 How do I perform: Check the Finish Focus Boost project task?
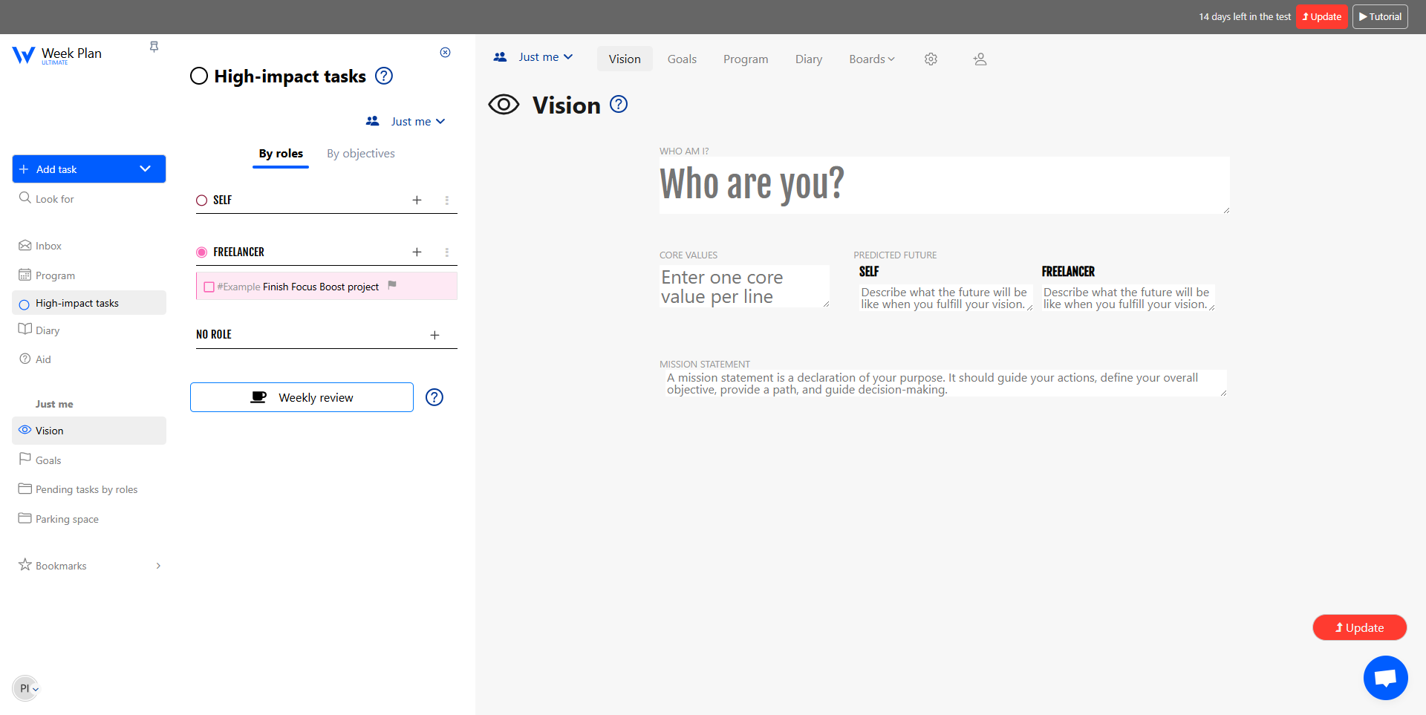coord(209,287)
